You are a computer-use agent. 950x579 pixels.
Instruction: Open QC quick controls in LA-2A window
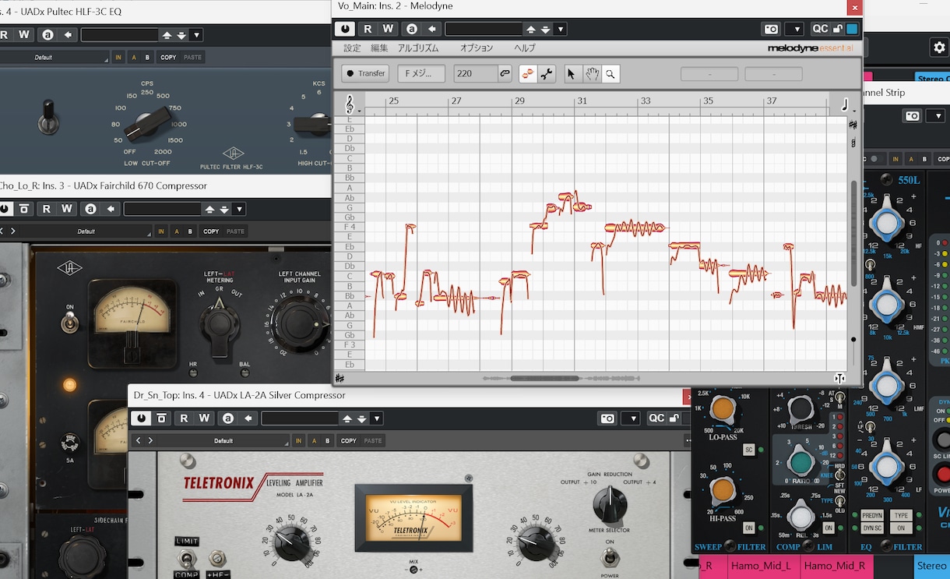tap(656, 418)
